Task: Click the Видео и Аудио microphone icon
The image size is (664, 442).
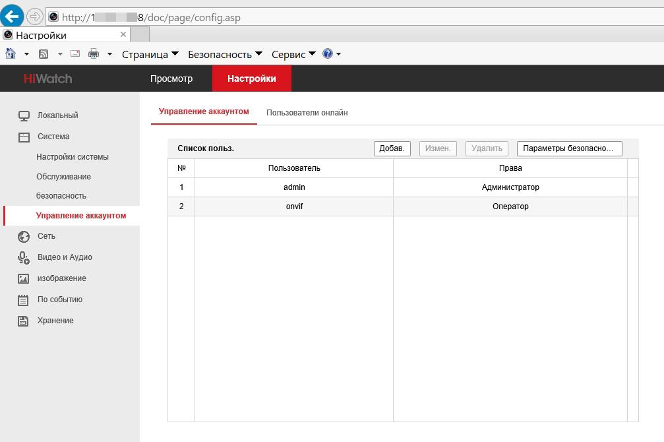Action: coord(24,258)
